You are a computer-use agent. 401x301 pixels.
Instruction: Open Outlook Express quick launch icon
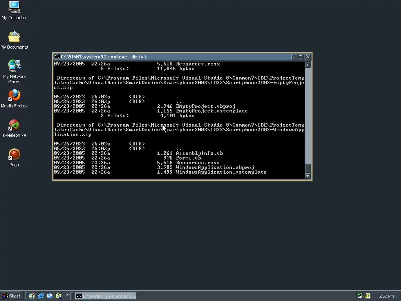pyautogui.click(x=50, y=296)
